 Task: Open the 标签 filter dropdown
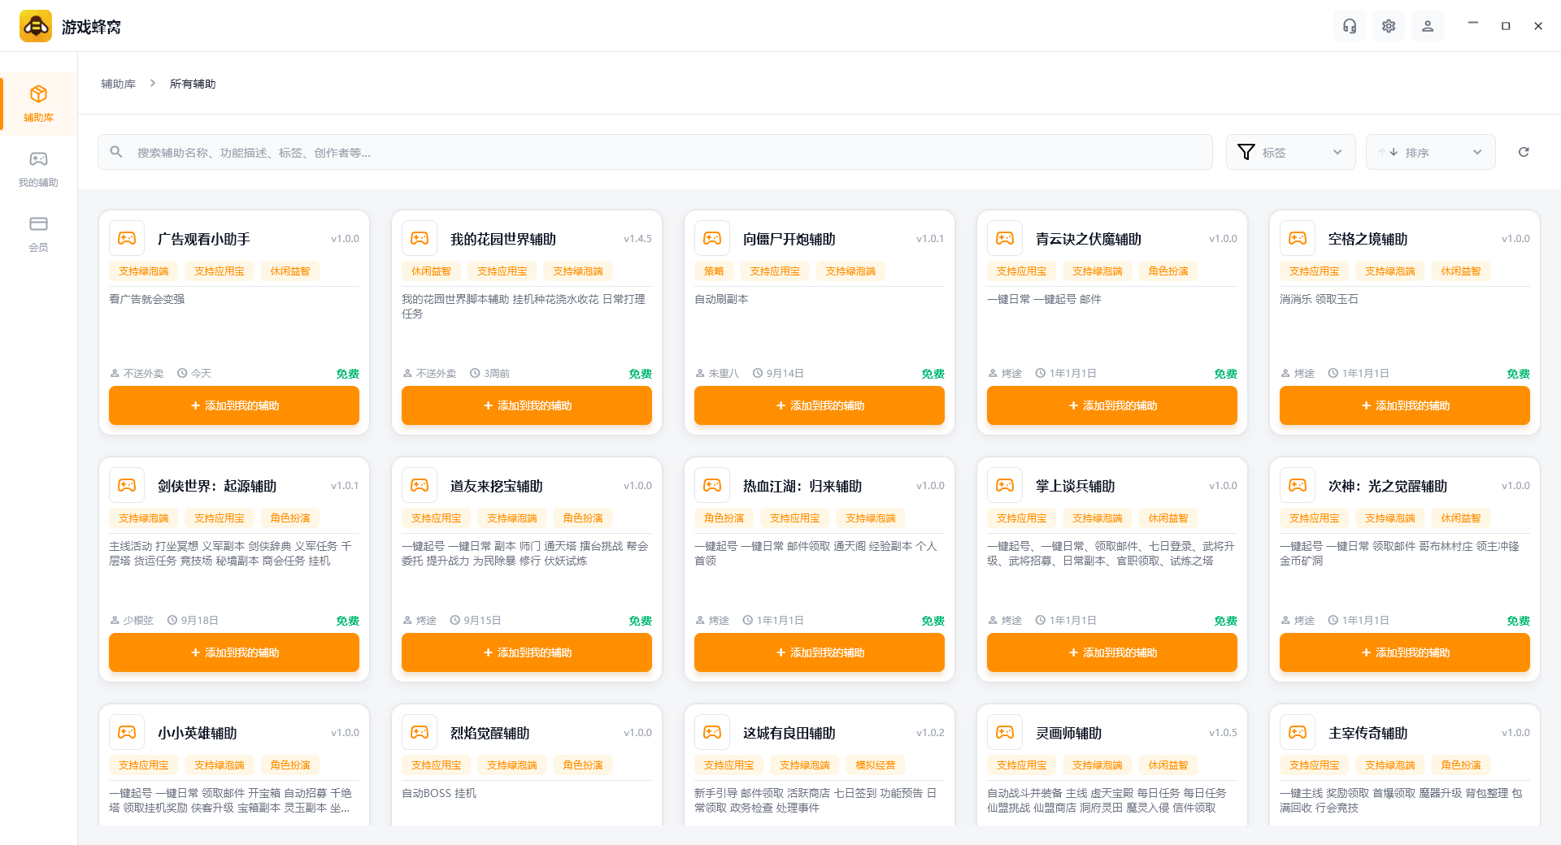click(x=1290, y=152)
